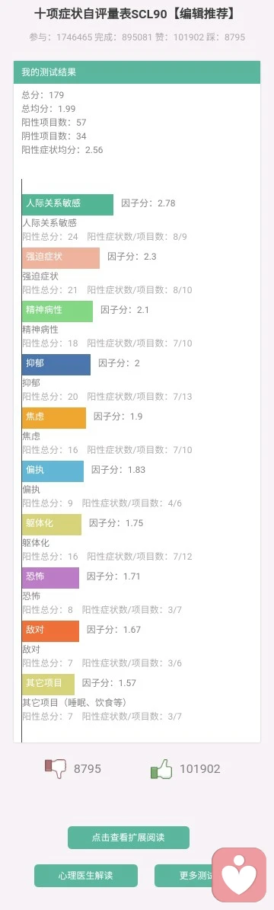Click the thumbs-down dislike icon
The width and height of the screenshot is (274, 910).
[56, 768]
